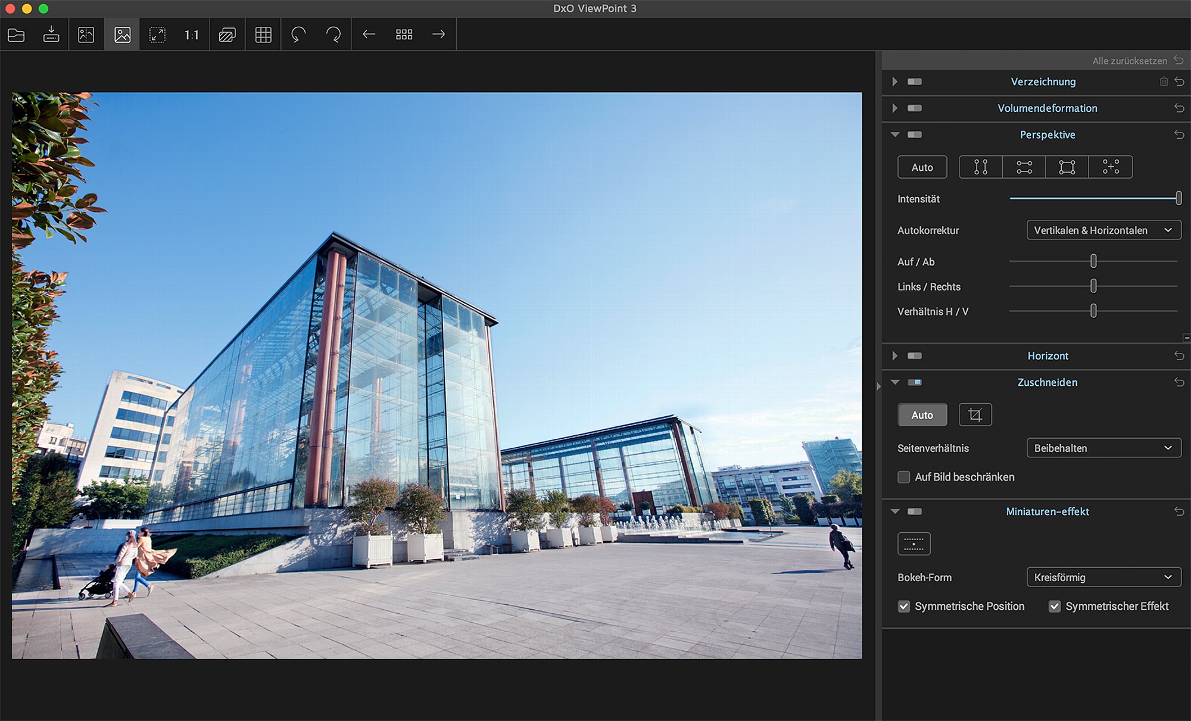Click the miniature effect blur gradient icon
Screen dimensions: 1191x721
click(914, 544)
